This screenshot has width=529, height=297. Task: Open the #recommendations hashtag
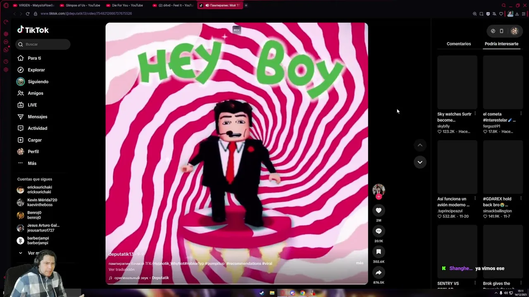[x=243, y=263]
